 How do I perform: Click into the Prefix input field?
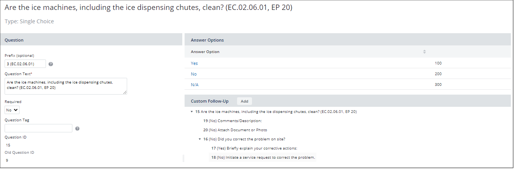[x=25, y=64]
